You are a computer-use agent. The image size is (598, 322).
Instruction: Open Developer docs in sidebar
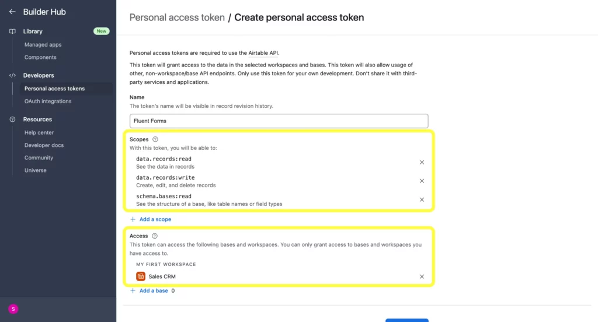(x=44, y=145)
